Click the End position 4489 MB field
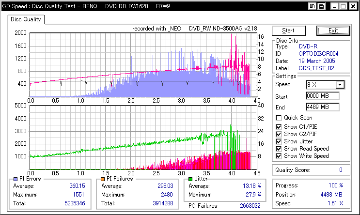Image resolution: width=360 pixels, height=215 pixels. [x=323, y=107]
